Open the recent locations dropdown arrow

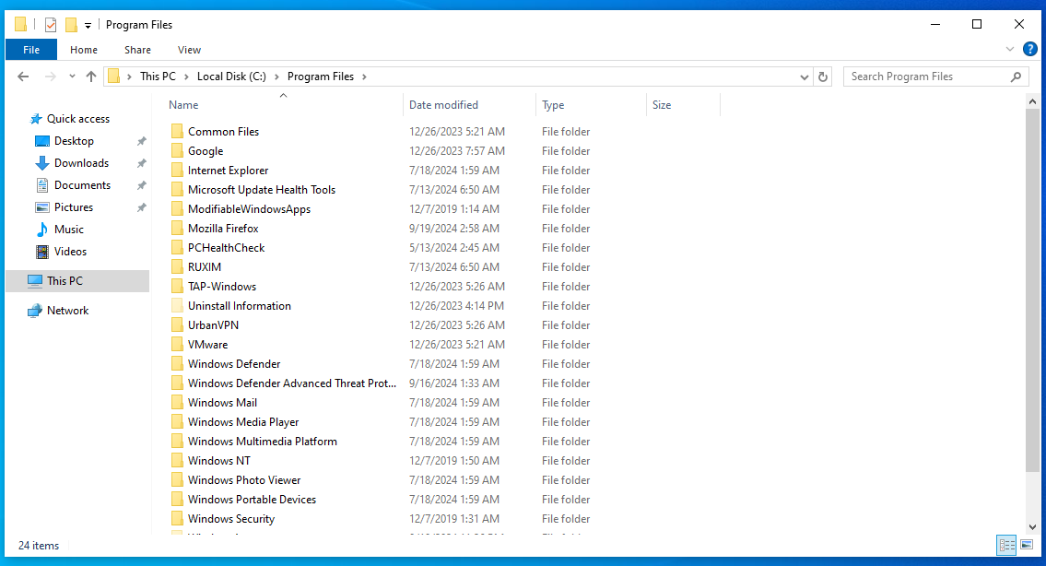[72, 77]
